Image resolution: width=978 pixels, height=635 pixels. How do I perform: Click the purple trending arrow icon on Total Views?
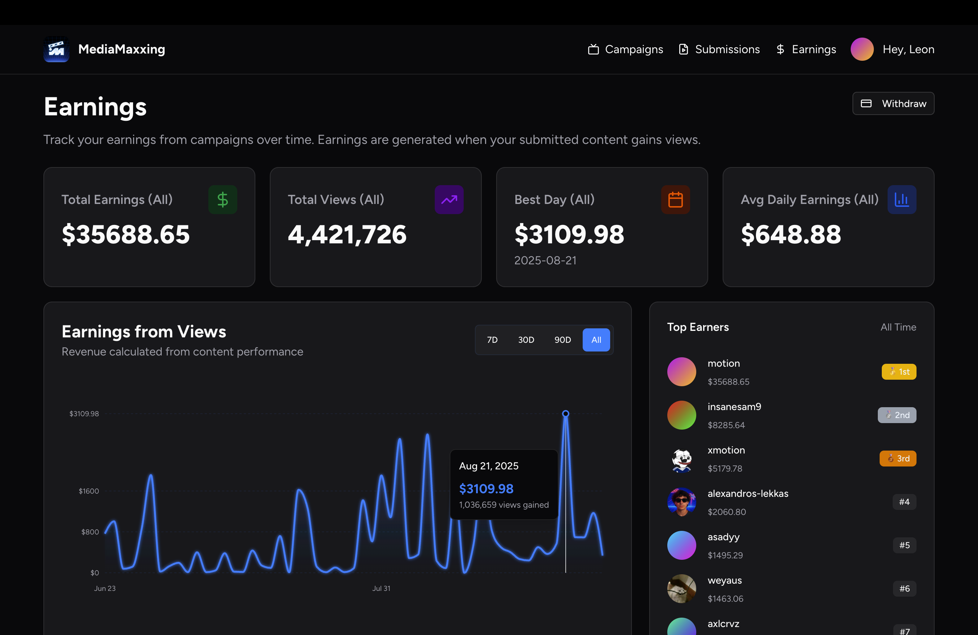449,200
